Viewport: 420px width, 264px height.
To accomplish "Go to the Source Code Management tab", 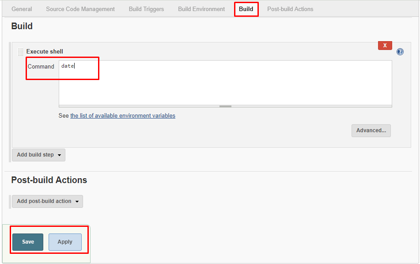I will 80,9.
